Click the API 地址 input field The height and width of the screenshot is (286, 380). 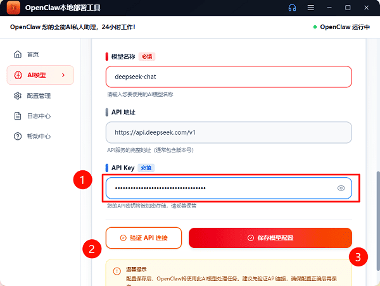click(229, 132)
